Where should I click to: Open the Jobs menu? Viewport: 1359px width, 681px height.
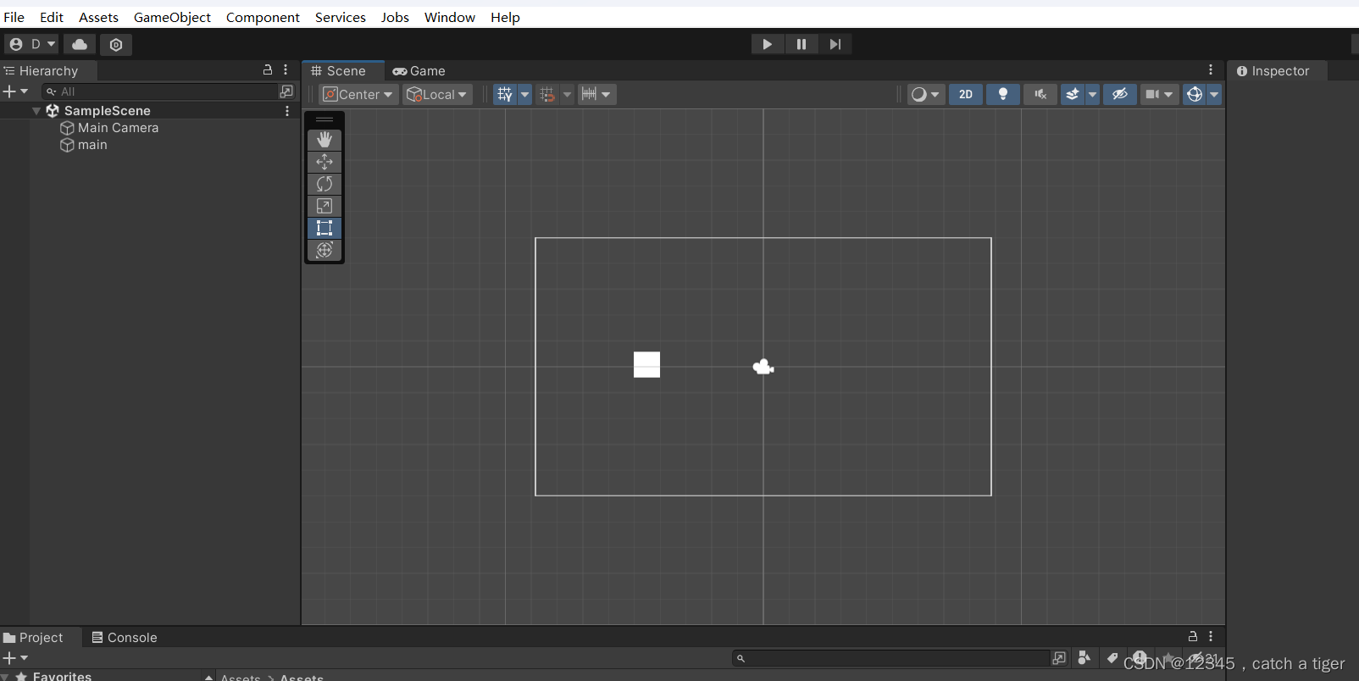point(395,17)
